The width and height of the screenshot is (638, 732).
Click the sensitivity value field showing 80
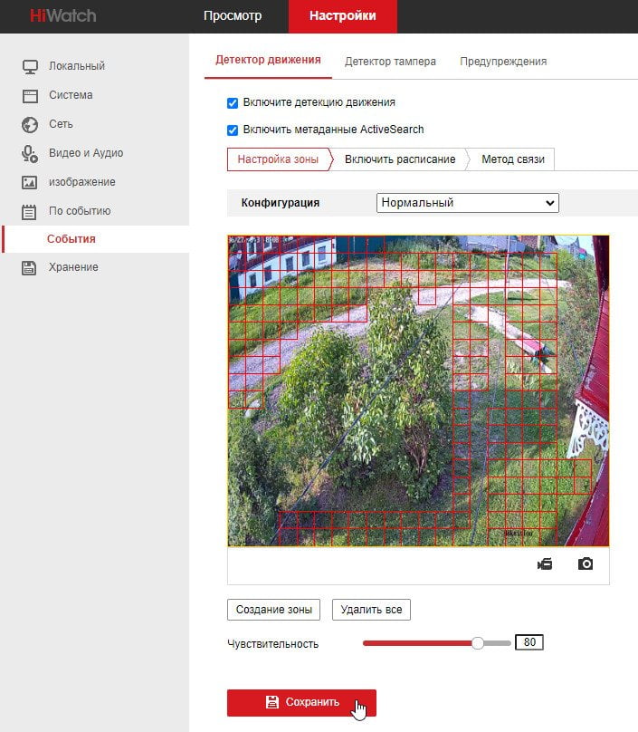[529, 642]
